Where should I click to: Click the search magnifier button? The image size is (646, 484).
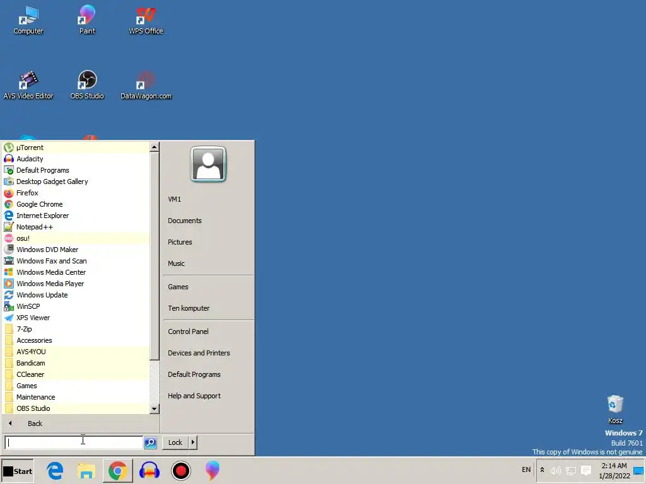(x=150, y=442)
